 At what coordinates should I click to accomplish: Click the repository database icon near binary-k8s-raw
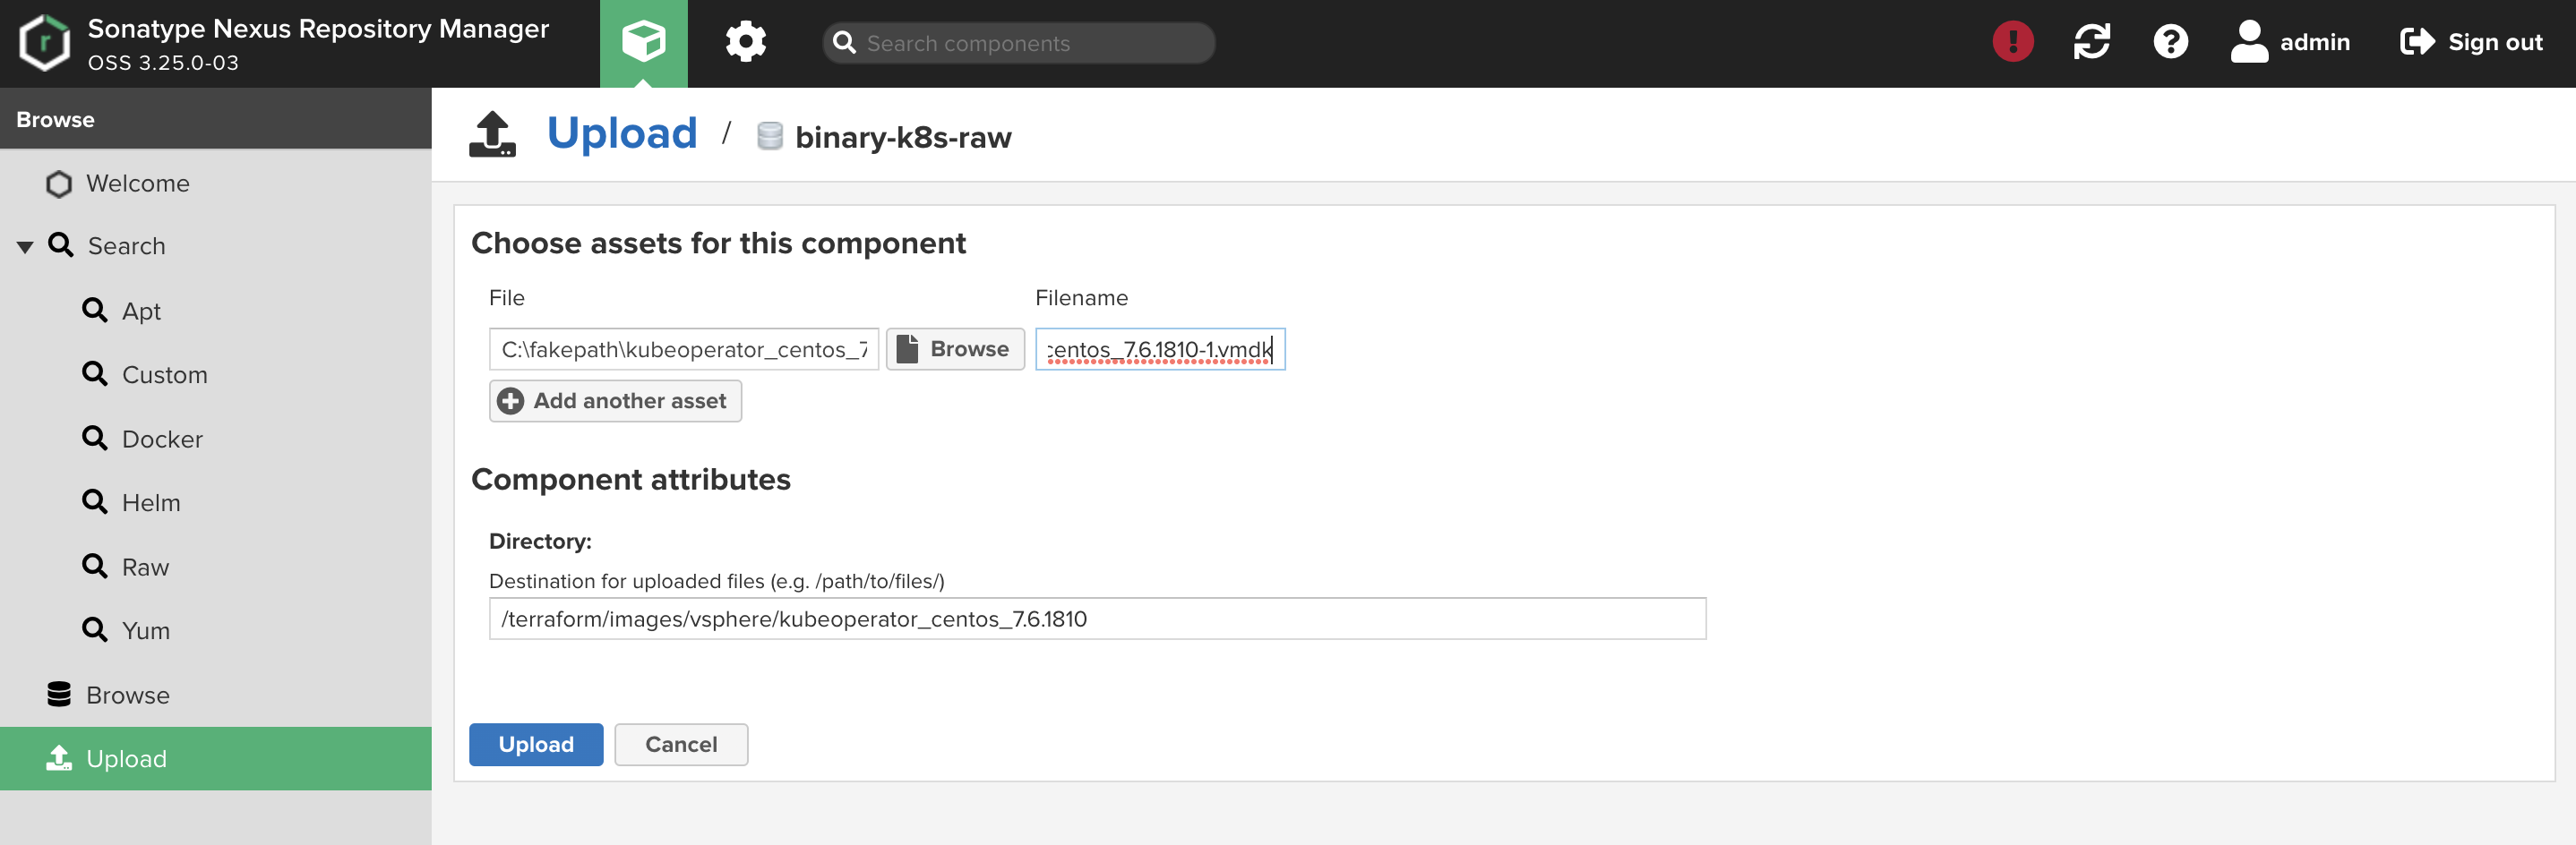[x=769, y=136]
